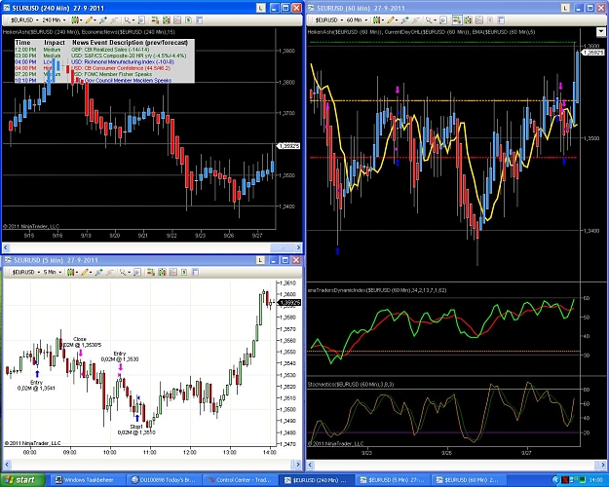Open dropdown arrow at top-right of 60 Min chart
Image resolution: width=609 pixels, height=487 pixels.
(600, 32)
